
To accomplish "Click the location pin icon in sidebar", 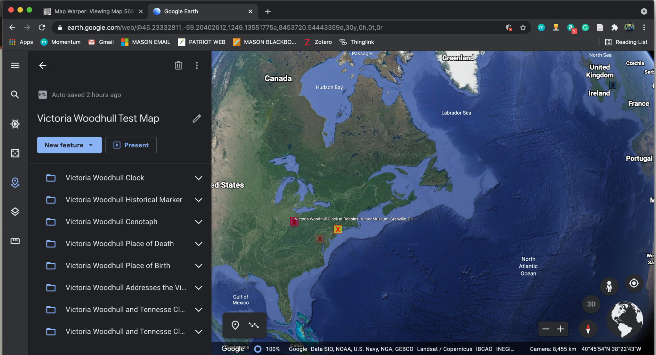I will pos(15,182).
